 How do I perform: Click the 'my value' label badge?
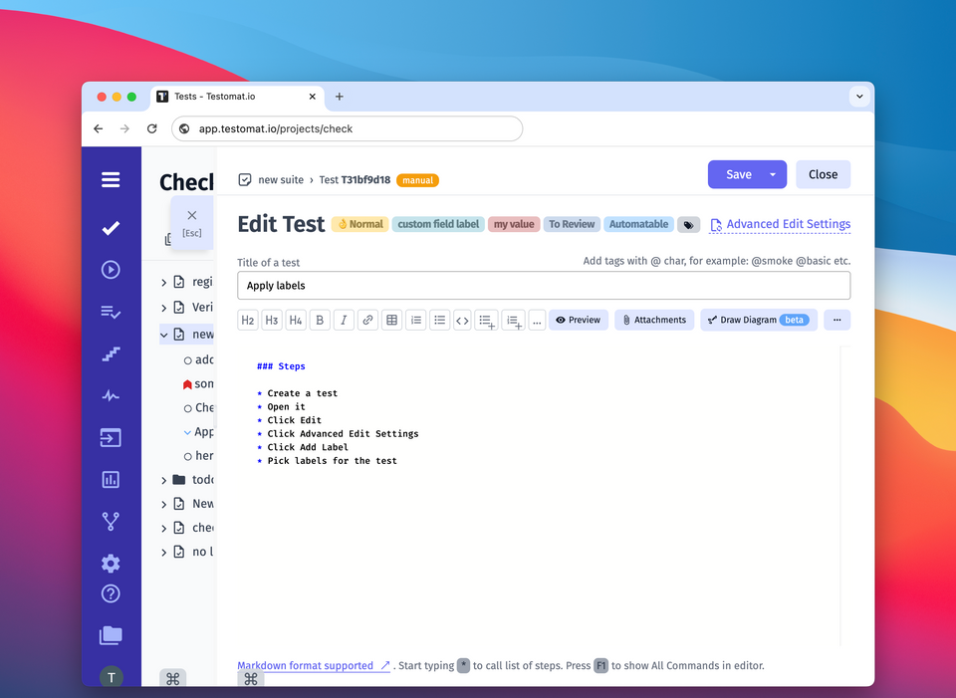514,224
